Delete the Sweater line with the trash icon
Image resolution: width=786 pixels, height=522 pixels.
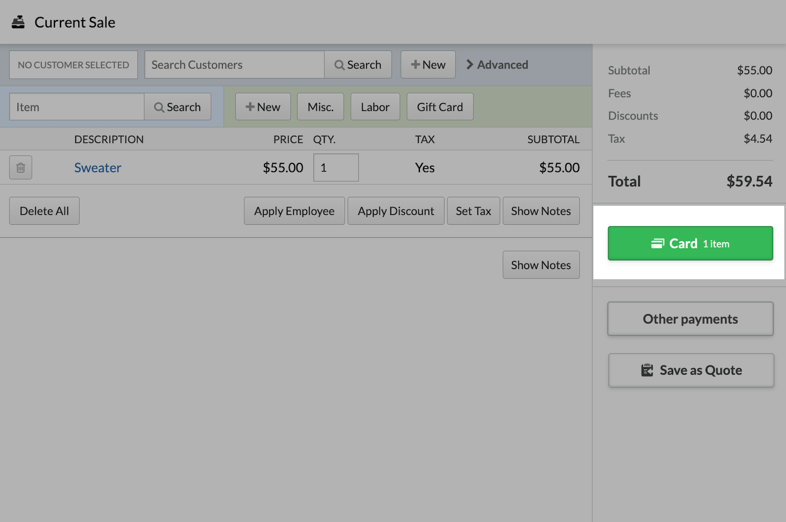(x=21, y=168)
